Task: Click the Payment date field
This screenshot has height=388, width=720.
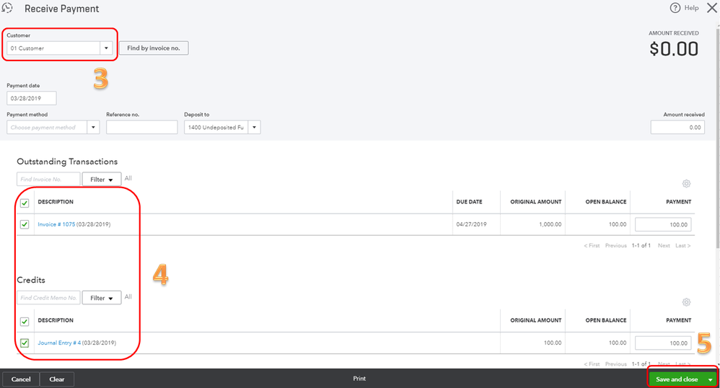Action: pos(32,98)
